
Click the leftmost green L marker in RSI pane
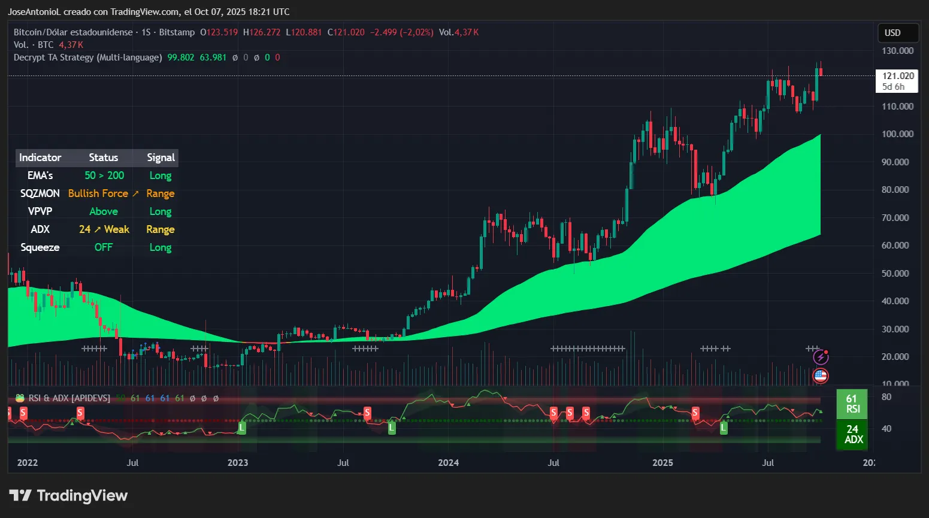[x=242, y=428]
